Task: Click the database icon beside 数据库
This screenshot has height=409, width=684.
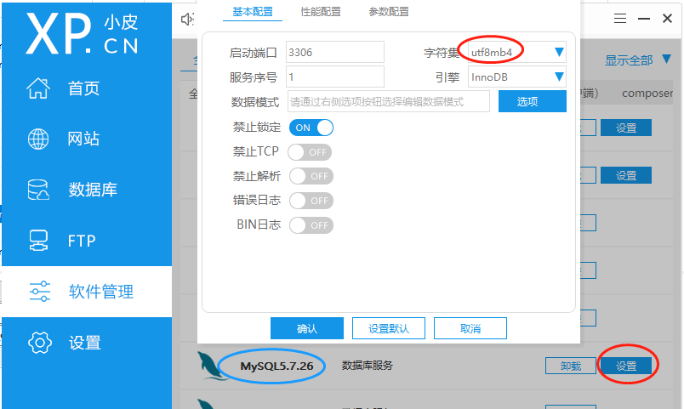Action: coord(38,190)
